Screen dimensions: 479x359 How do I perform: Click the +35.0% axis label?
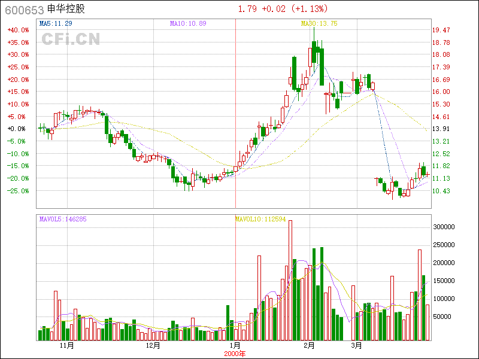[19, 42]
